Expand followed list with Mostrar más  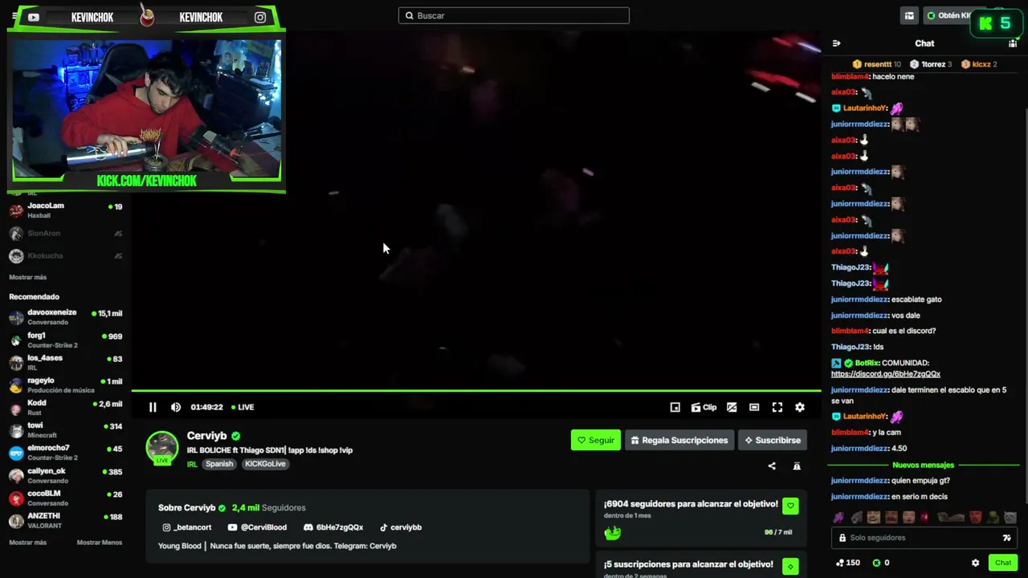click(28, 278)
